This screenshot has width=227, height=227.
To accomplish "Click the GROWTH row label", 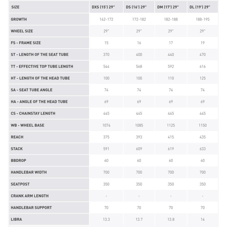I will [19, 19].
